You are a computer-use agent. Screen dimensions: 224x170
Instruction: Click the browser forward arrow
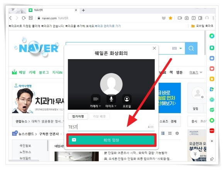(x=17, y=18)
